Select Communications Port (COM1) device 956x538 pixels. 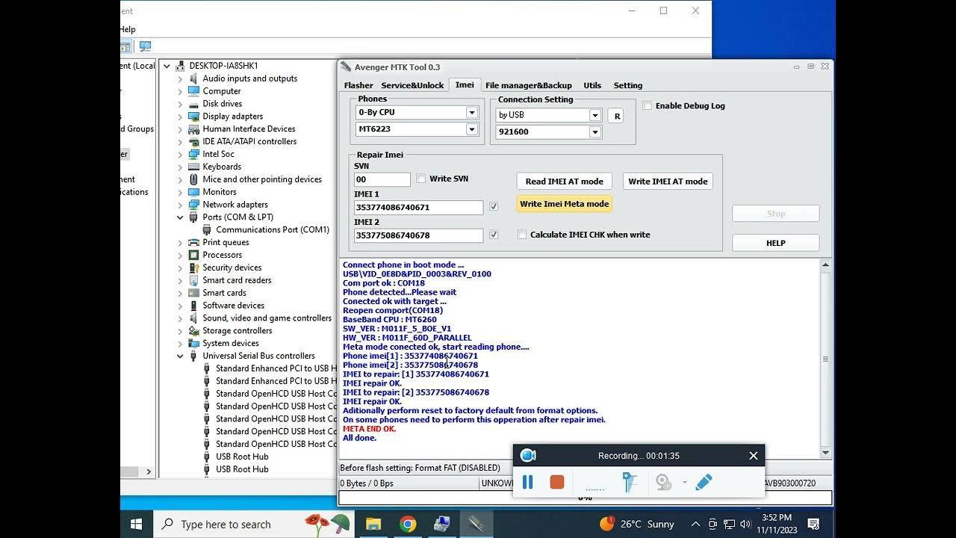273,229
